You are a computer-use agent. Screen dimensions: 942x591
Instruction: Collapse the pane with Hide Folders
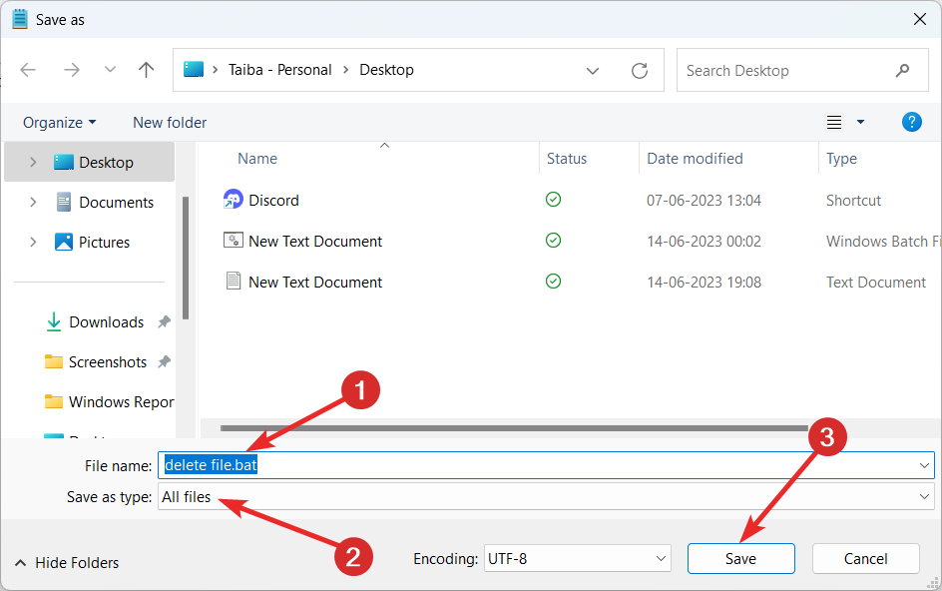pos(67,563)
